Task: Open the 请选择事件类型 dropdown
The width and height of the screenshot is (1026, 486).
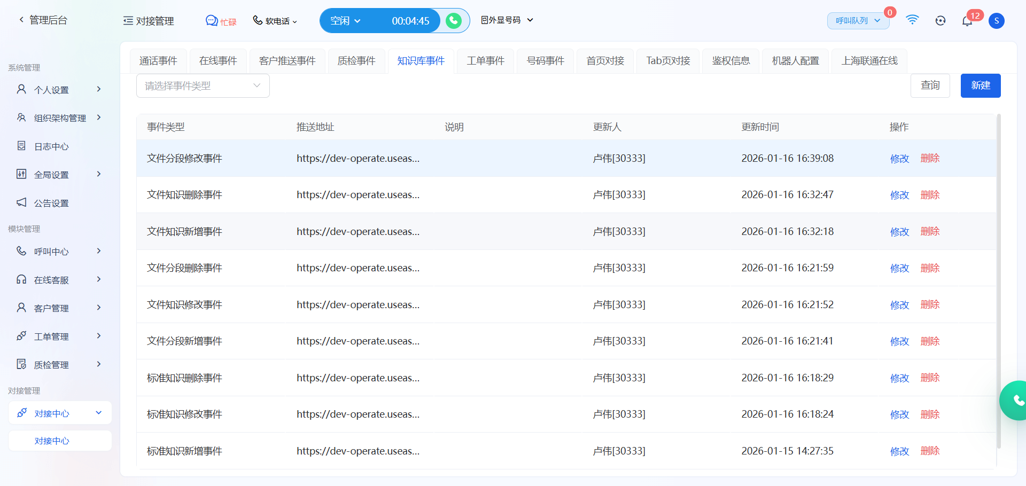Action: tap(203, 86)
